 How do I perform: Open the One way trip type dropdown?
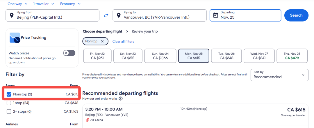pyautogui.click(x=18, y=4)
